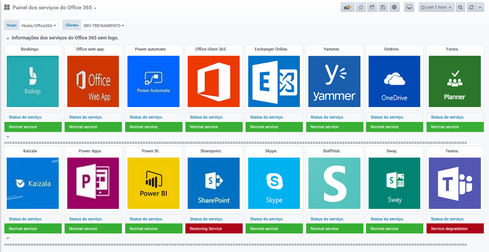The height and width of the screenshot is (252, 489).
Task: Click the Sway. panel title
Action: [392, 151]
